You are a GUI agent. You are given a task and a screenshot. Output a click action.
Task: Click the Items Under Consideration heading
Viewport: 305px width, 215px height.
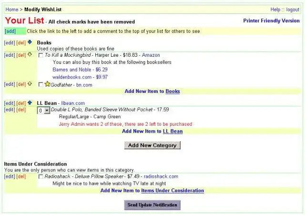click(35, 164)
